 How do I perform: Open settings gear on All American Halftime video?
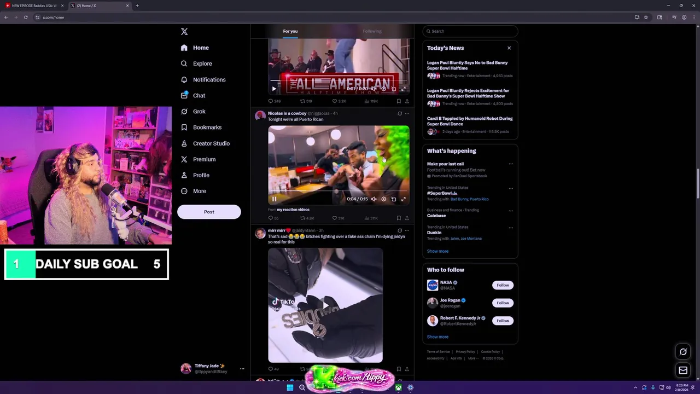click(x=383, y=89)
